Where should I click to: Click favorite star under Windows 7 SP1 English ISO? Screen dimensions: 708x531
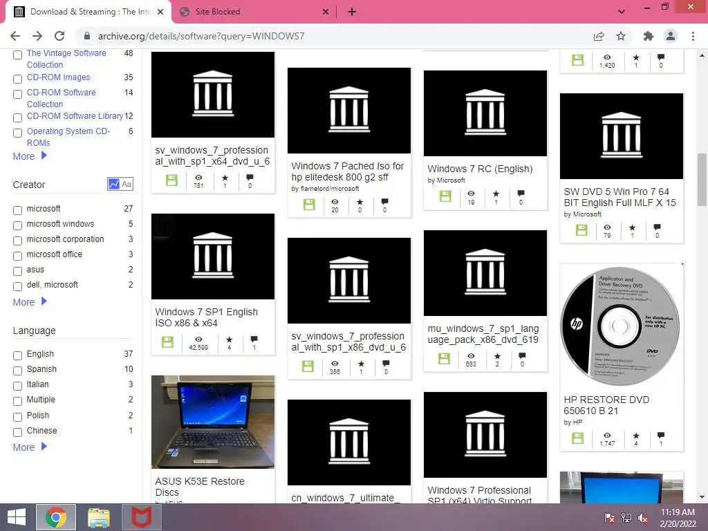tap(230, 339)
